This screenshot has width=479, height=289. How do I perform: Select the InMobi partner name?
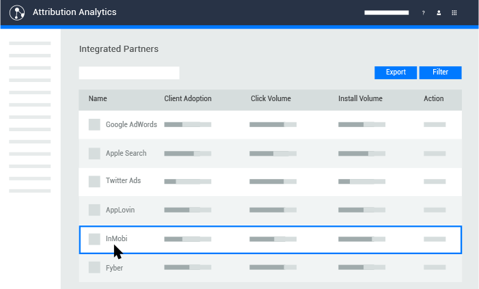[116, 238]
